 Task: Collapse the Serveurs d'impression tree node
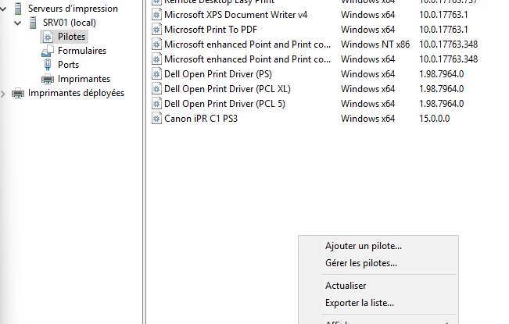(x=5, y=9)
